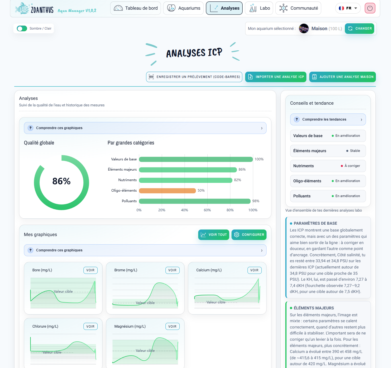Go to the Aquariums tab

183,8
